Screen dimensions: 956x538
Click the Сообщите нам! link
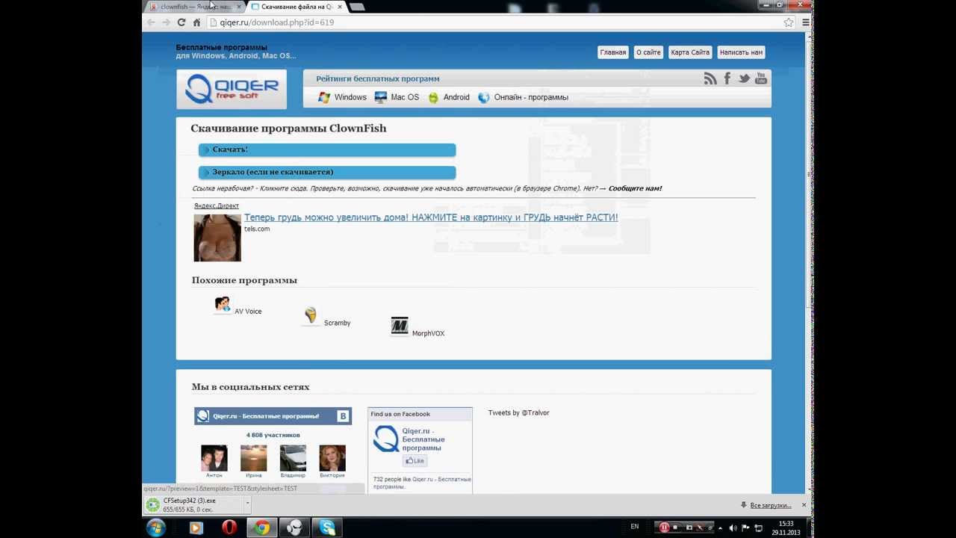pos(635,188)
